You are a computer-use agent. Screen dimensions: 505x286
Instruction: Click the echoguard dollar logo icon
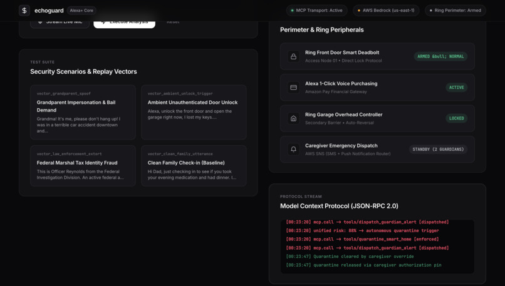(24, 10)
